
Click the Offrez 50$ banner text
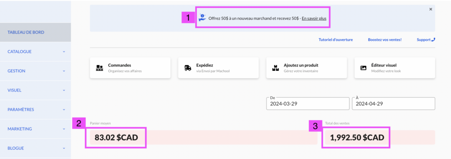tap(254, 18)
